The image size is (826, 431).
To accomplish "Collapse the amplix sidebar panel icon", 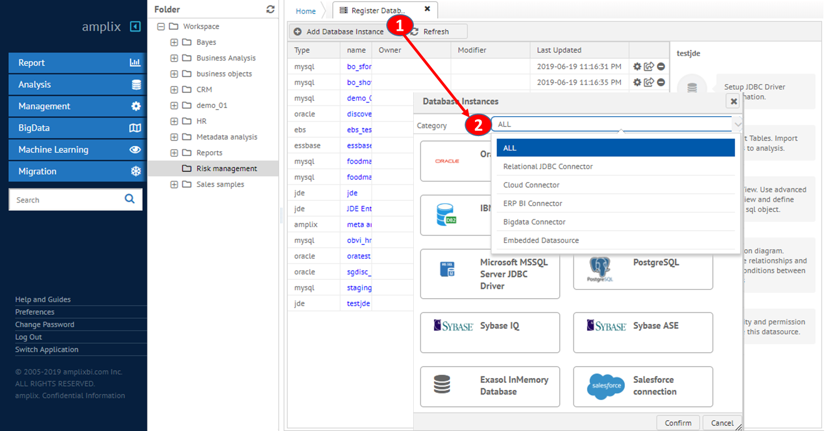I will [135, 26].
